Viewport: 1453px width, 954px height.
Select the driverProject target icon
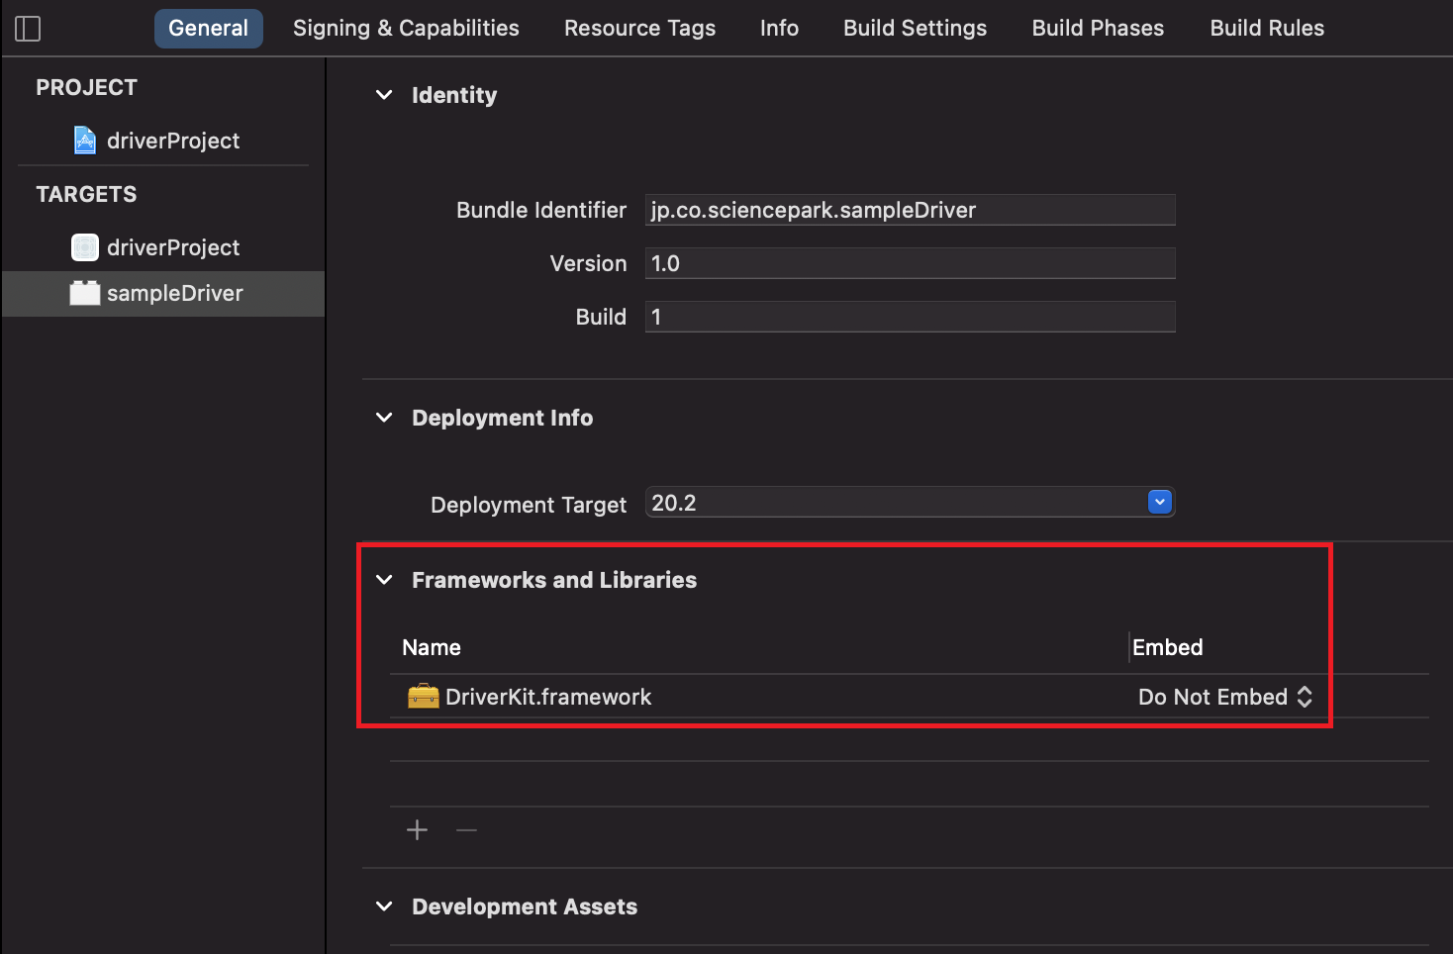click(x=85, y=246)
